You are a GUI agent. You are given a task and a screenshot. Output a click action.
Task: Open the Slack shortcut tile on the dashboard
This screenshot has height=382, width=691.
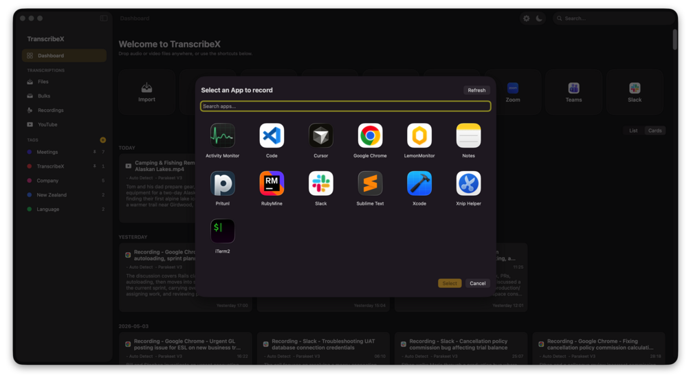(x=635, y=91)
